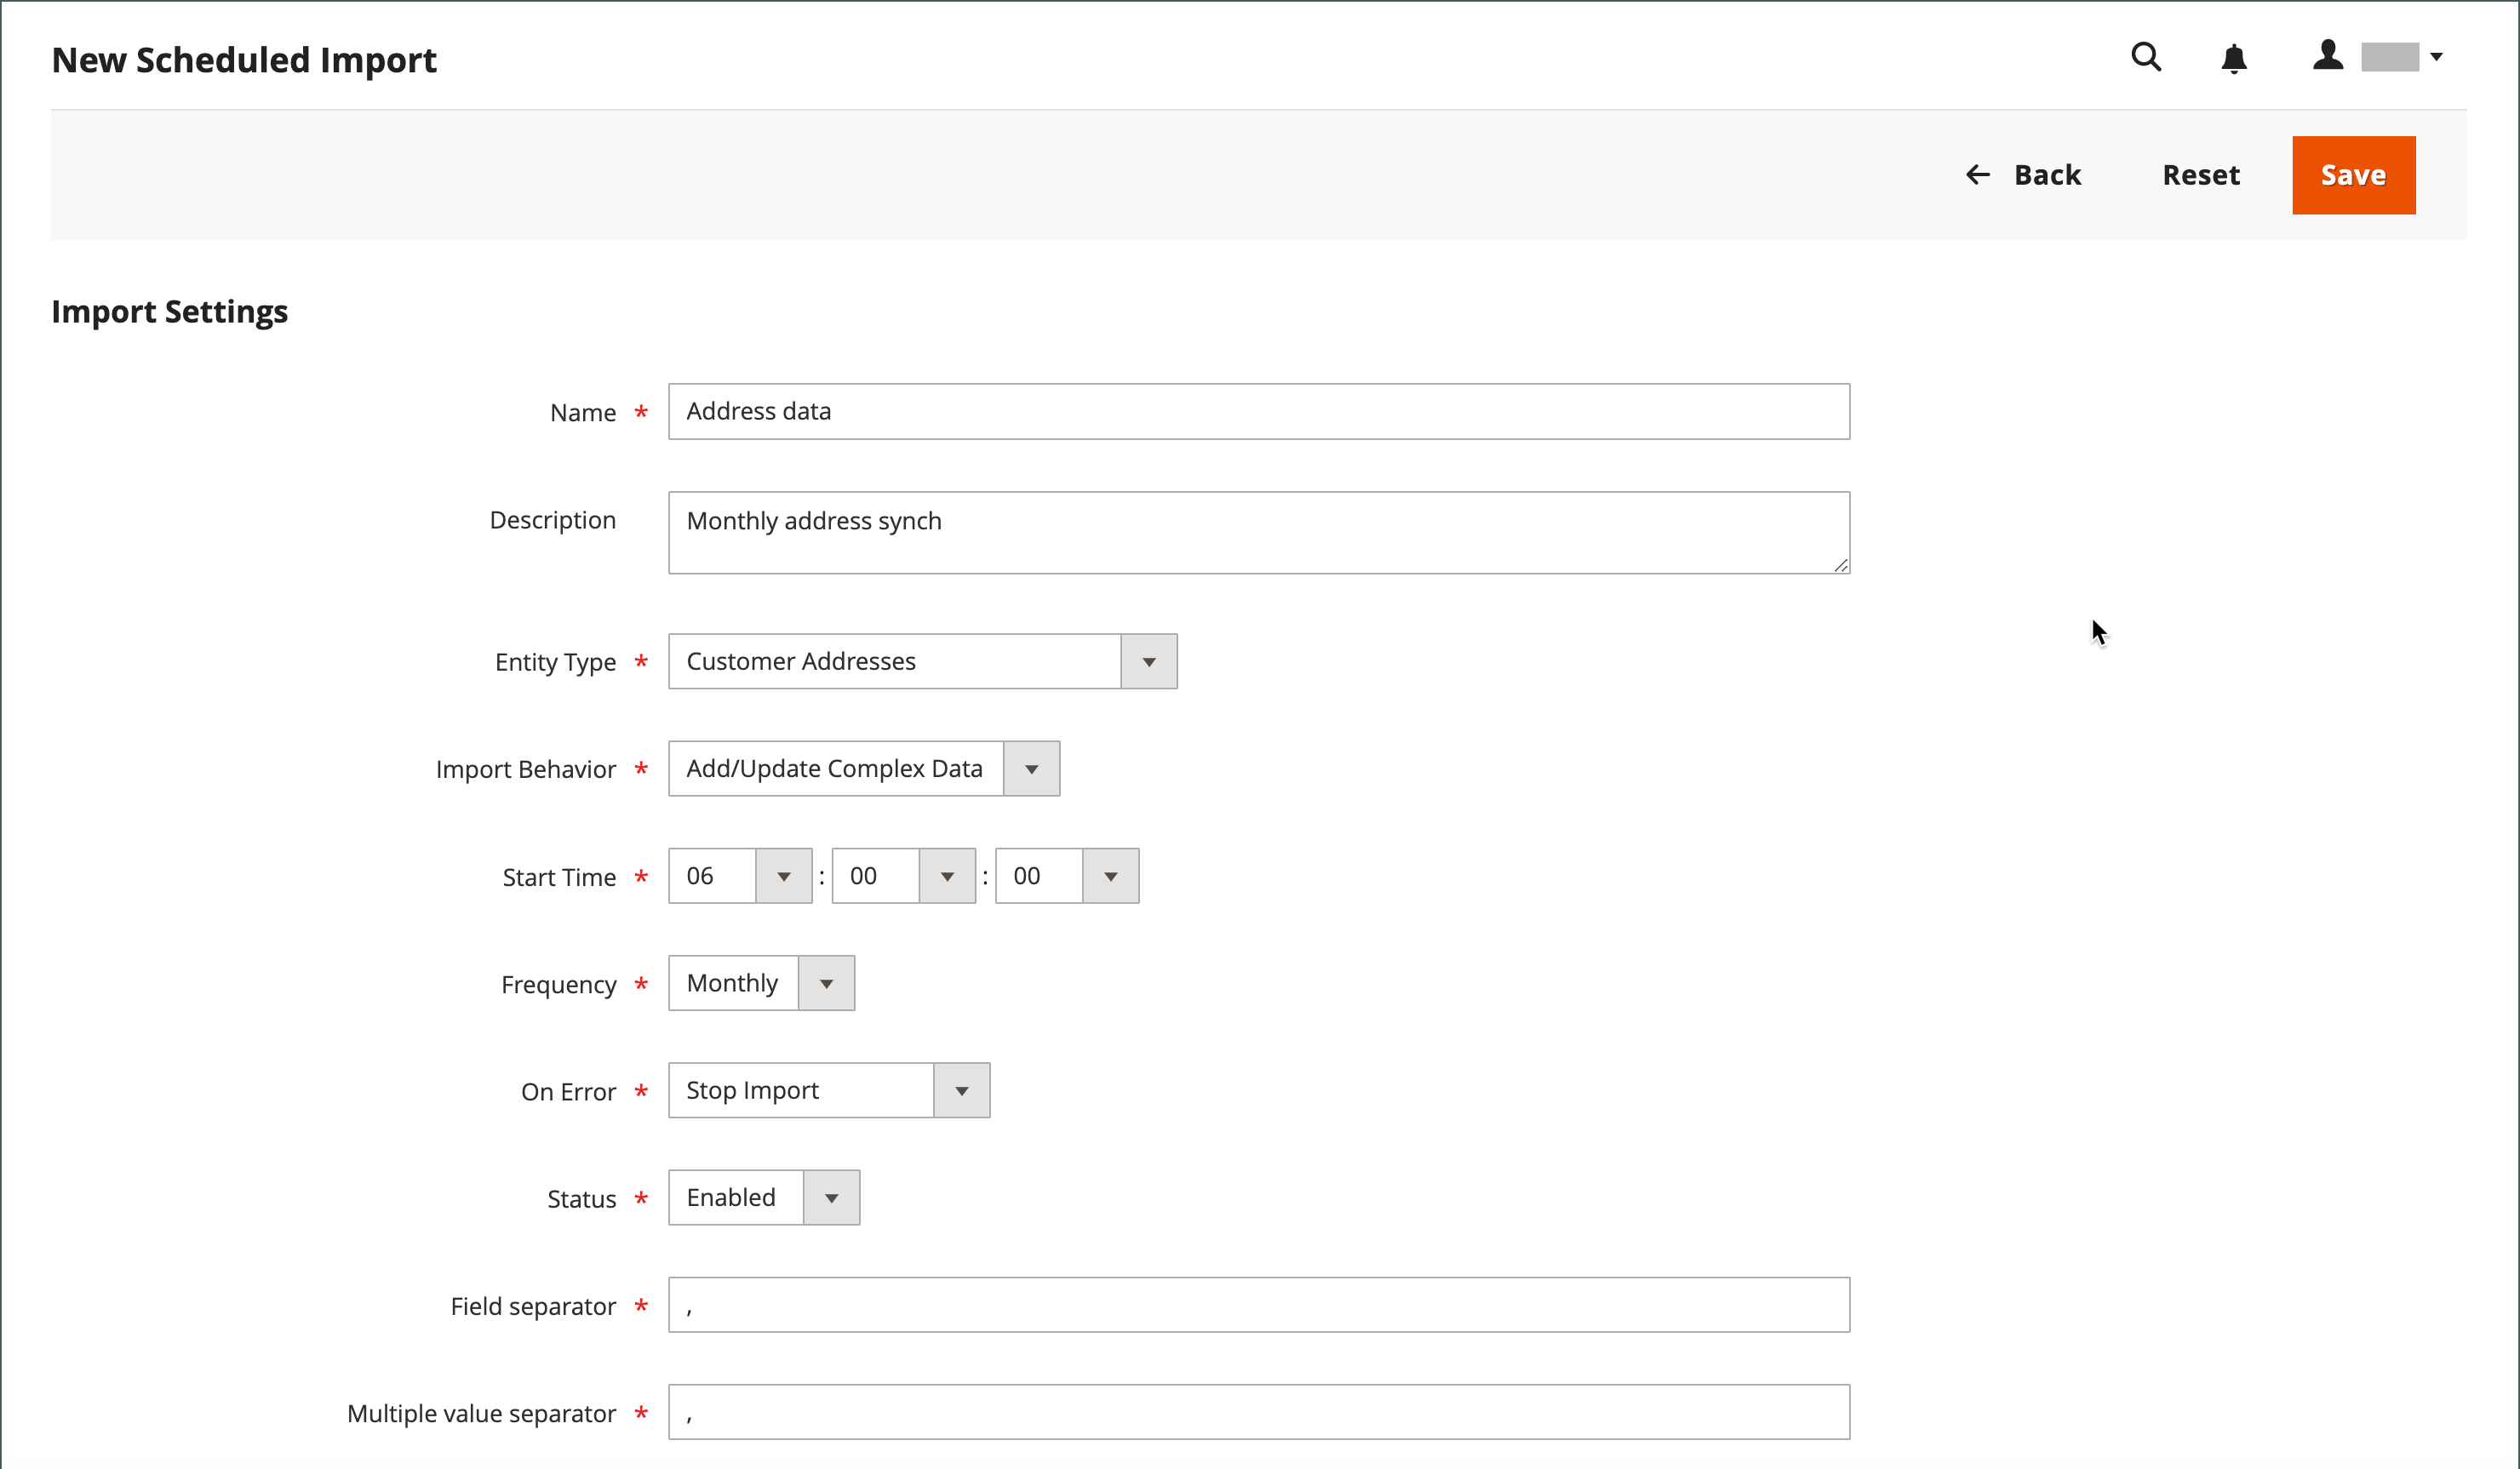
Task: Click the Field separator input
Action: [x=1258, y=1305]
